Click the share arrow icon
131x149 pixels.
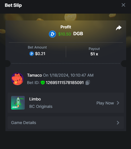119,28
